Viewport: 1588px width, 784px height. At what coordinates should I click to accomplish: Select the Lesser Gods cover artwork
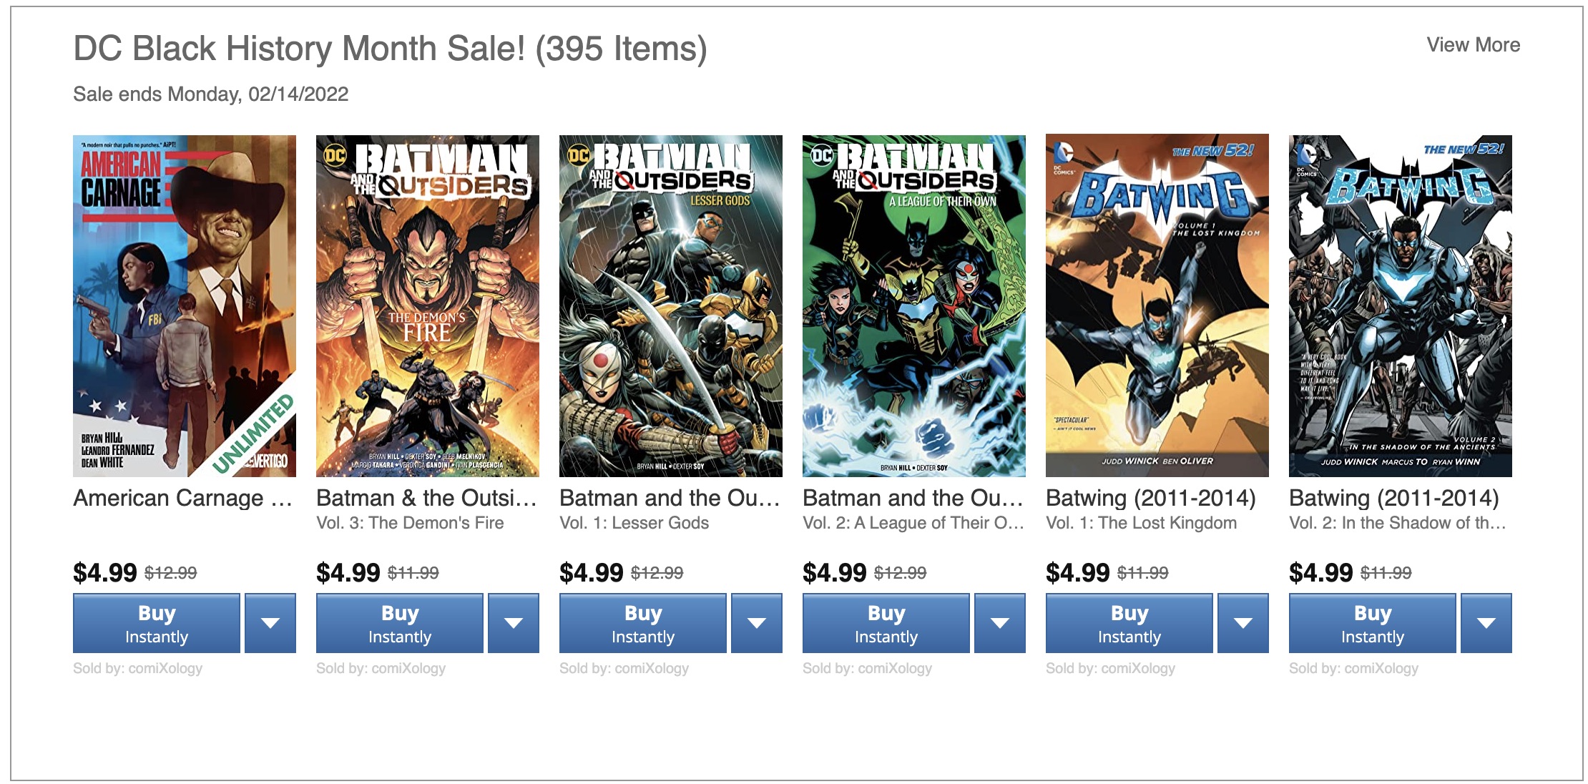tap(671, 306)
